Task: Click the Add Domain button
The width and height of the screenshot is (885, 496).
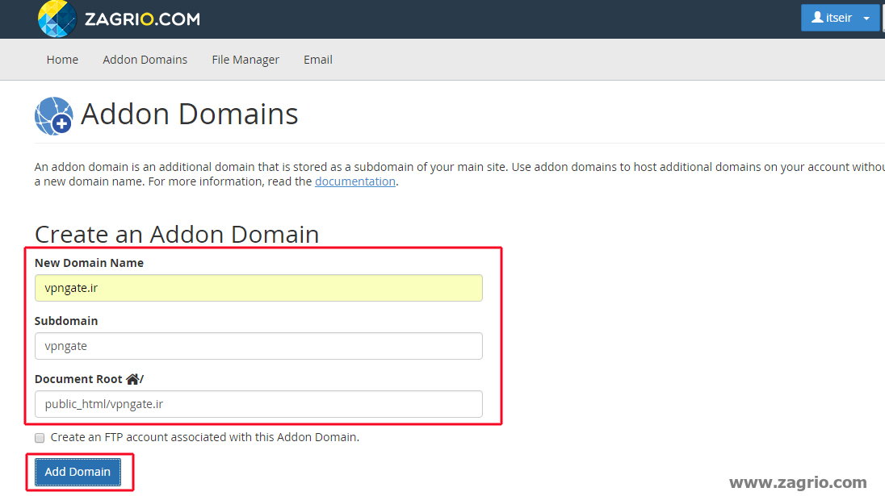Action: point(78,472)
